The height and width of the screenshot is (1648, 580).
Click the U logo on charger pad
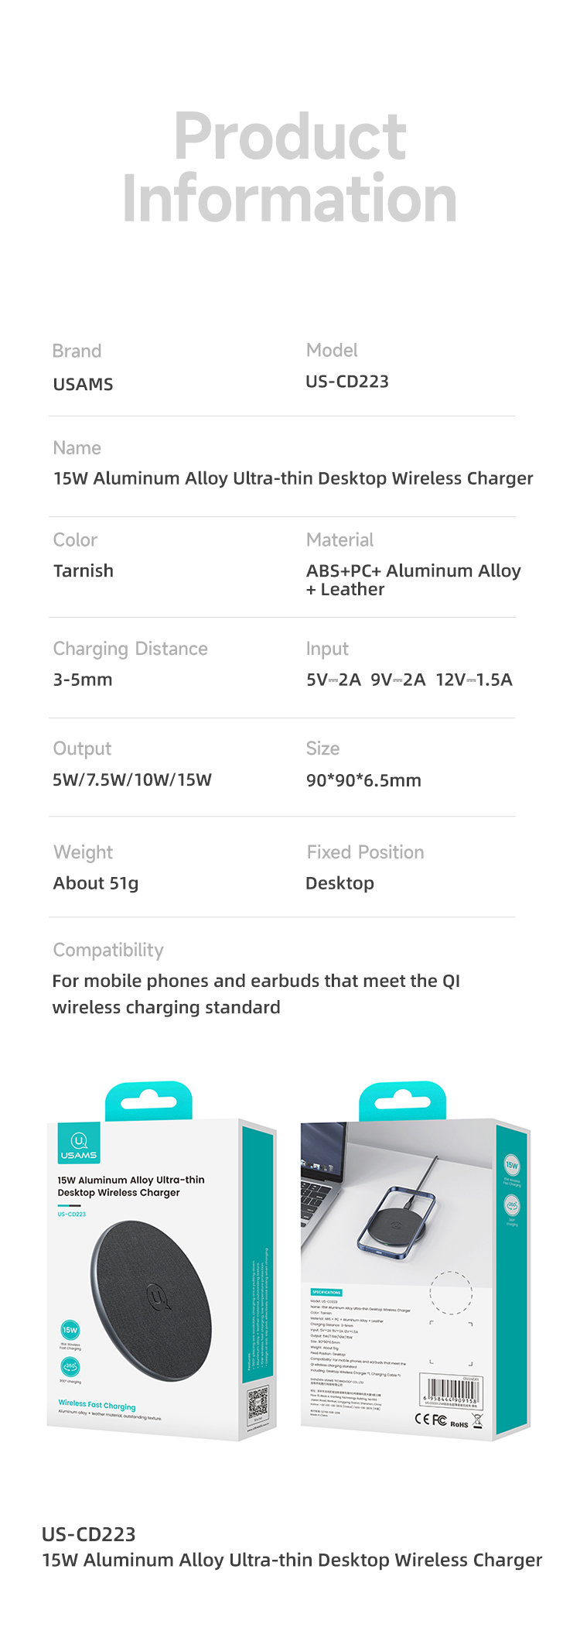pyautogui.click(x=159, y=1297)
